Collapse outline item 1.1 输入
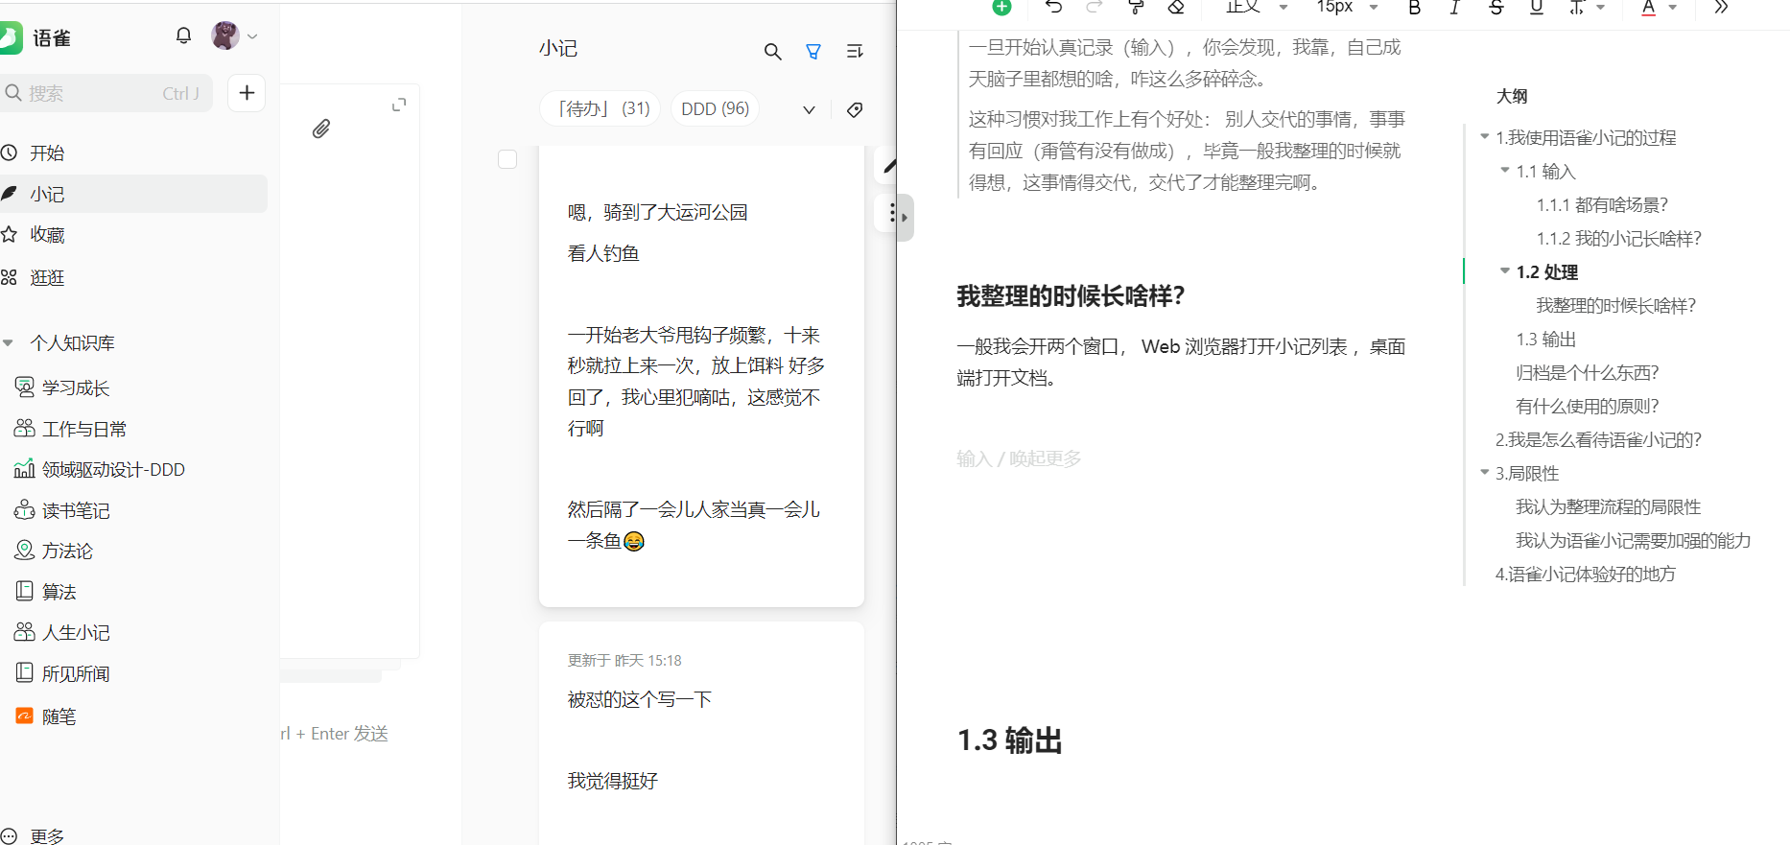This screenshot has height=845, width=1790. [1505, 170]
